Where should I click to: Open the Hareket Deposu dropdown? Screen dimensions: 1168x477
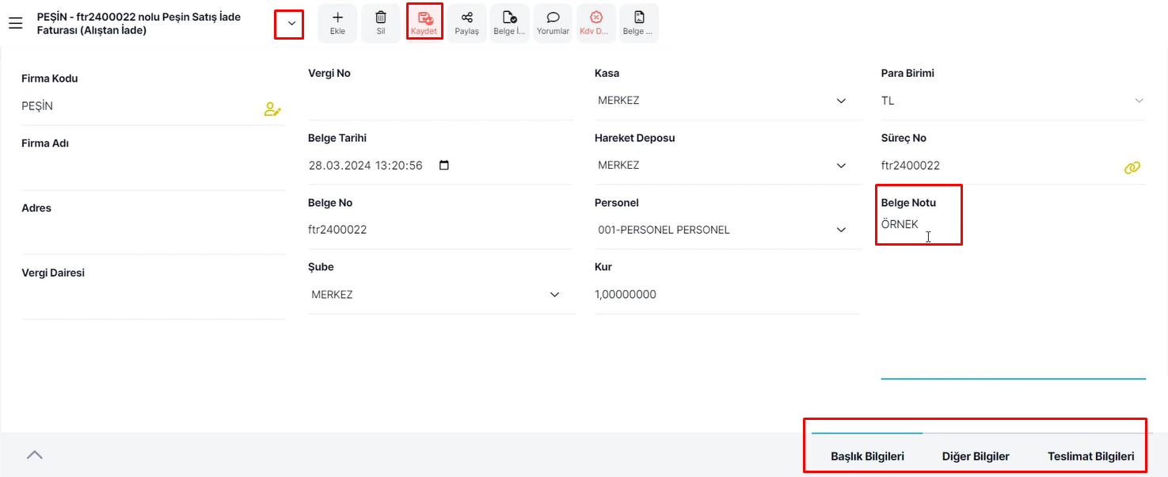point(841,166)
